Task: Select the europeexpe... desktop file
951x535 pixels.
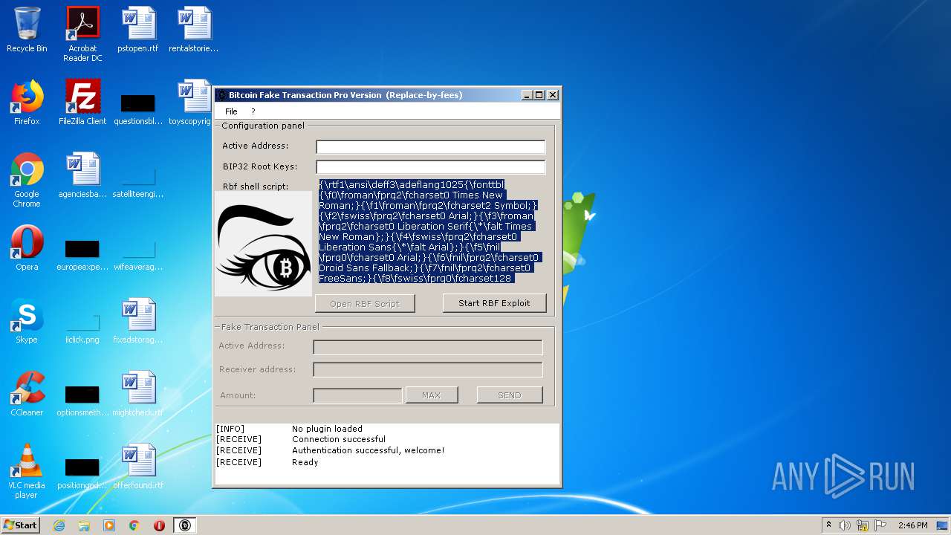Action: point(82,254)
